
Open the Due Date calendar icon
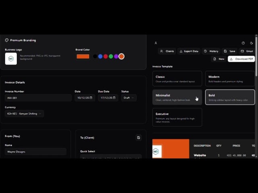point(114,98)
